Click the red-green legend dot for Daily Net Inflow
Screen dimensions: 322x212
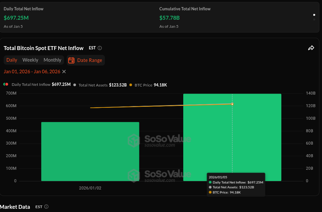tap(5, 84)
